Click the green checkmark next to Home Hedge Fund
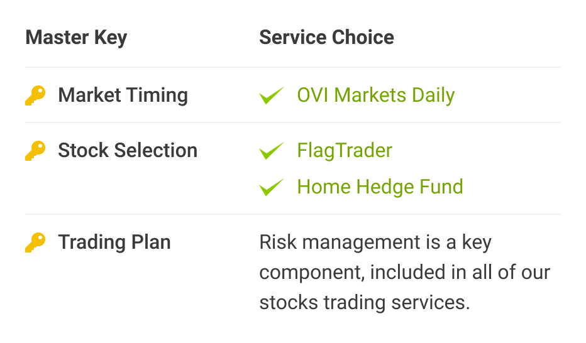The width and height of the screenshot is (586, 343). pos(272,187)
